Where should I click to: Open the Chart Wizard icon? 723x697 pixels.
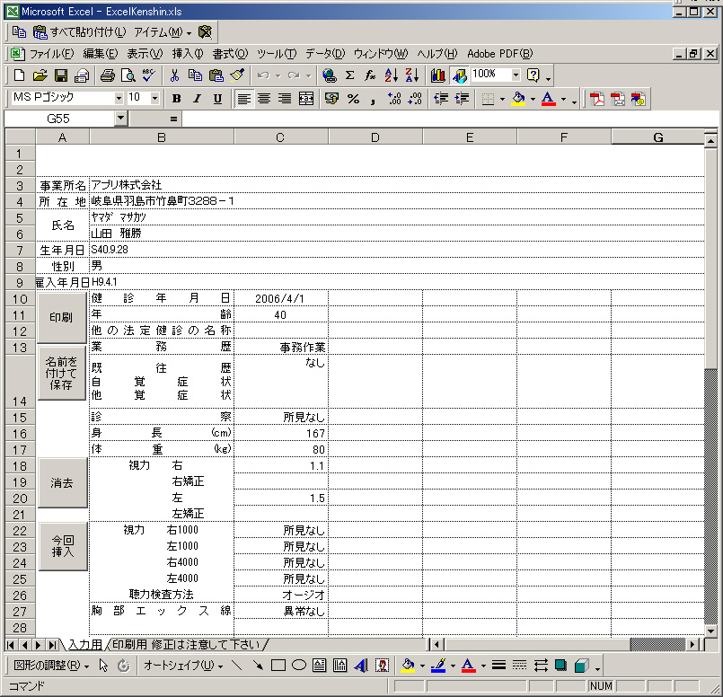coord(438,75)
